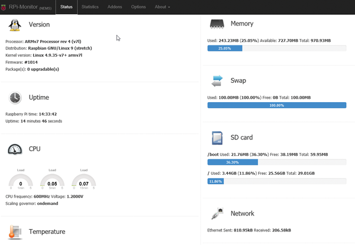Click Voltage '1.2000V' value
355x245 pixels.
(75, 197)
